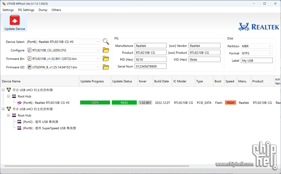Open folder browse for Configure file
The height and width of the screenshot is (174, 281).
point(106,50)
